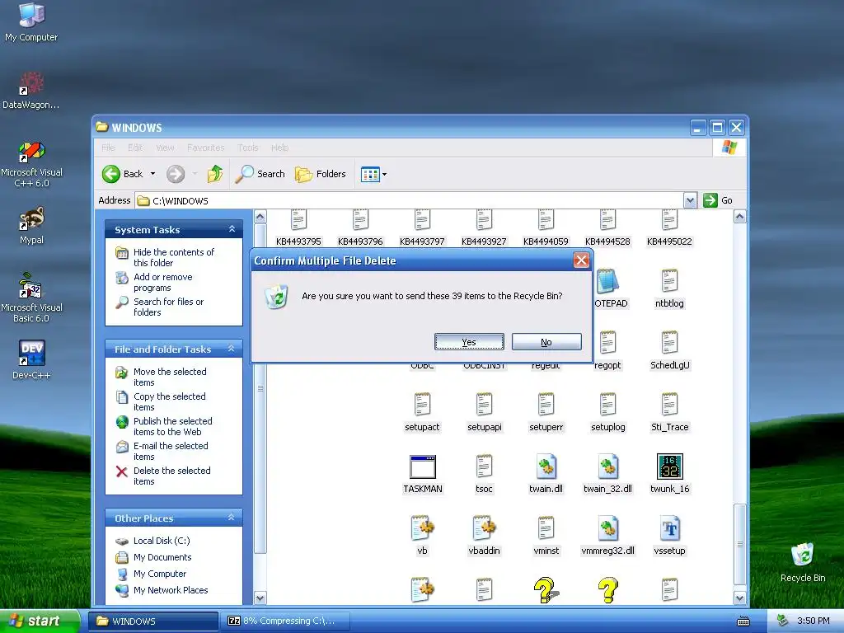844x633 pixels.
Task: Click the Go button
Action: 718,200
